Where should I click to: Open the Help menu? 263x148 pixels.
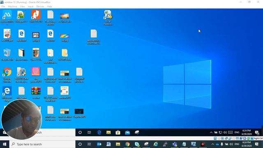[49, 7]
